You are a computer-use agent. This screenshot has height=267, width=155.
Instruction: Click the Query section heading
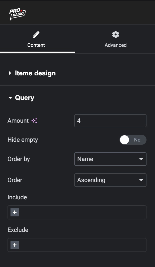pos(24,98)
